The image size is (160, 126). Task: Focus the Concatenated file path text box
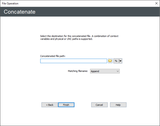(73, 61)
